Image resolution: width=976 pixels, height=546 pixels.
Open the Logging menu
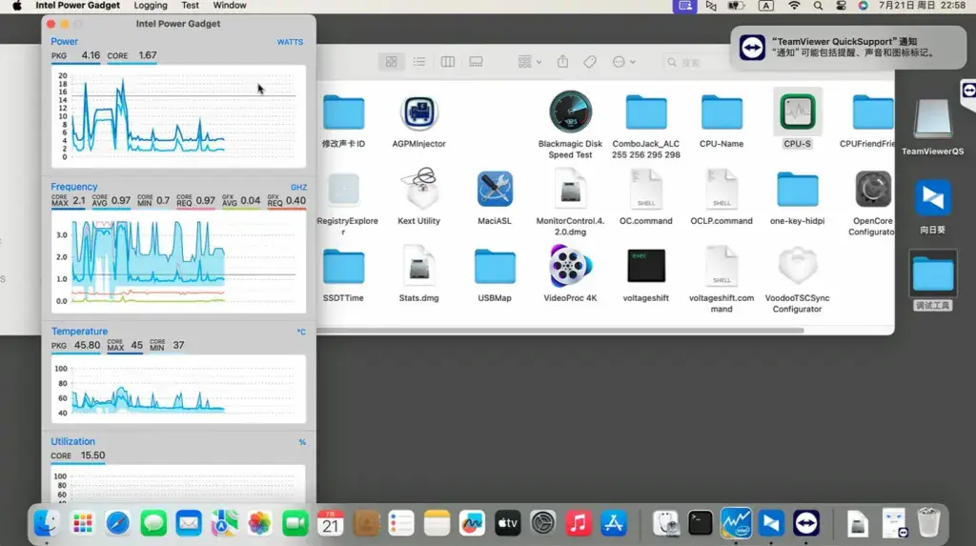coord(151,6)
